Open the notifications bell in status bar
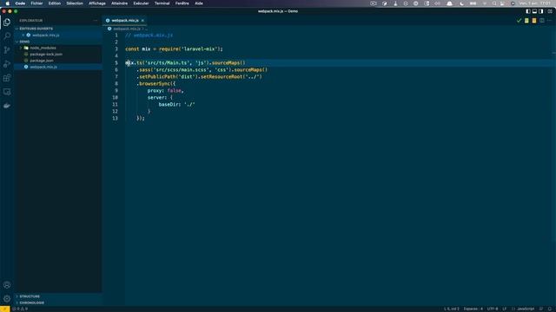The height and width of the screenshot is (312, 556). pyautogui.click(x=550, y=309)
